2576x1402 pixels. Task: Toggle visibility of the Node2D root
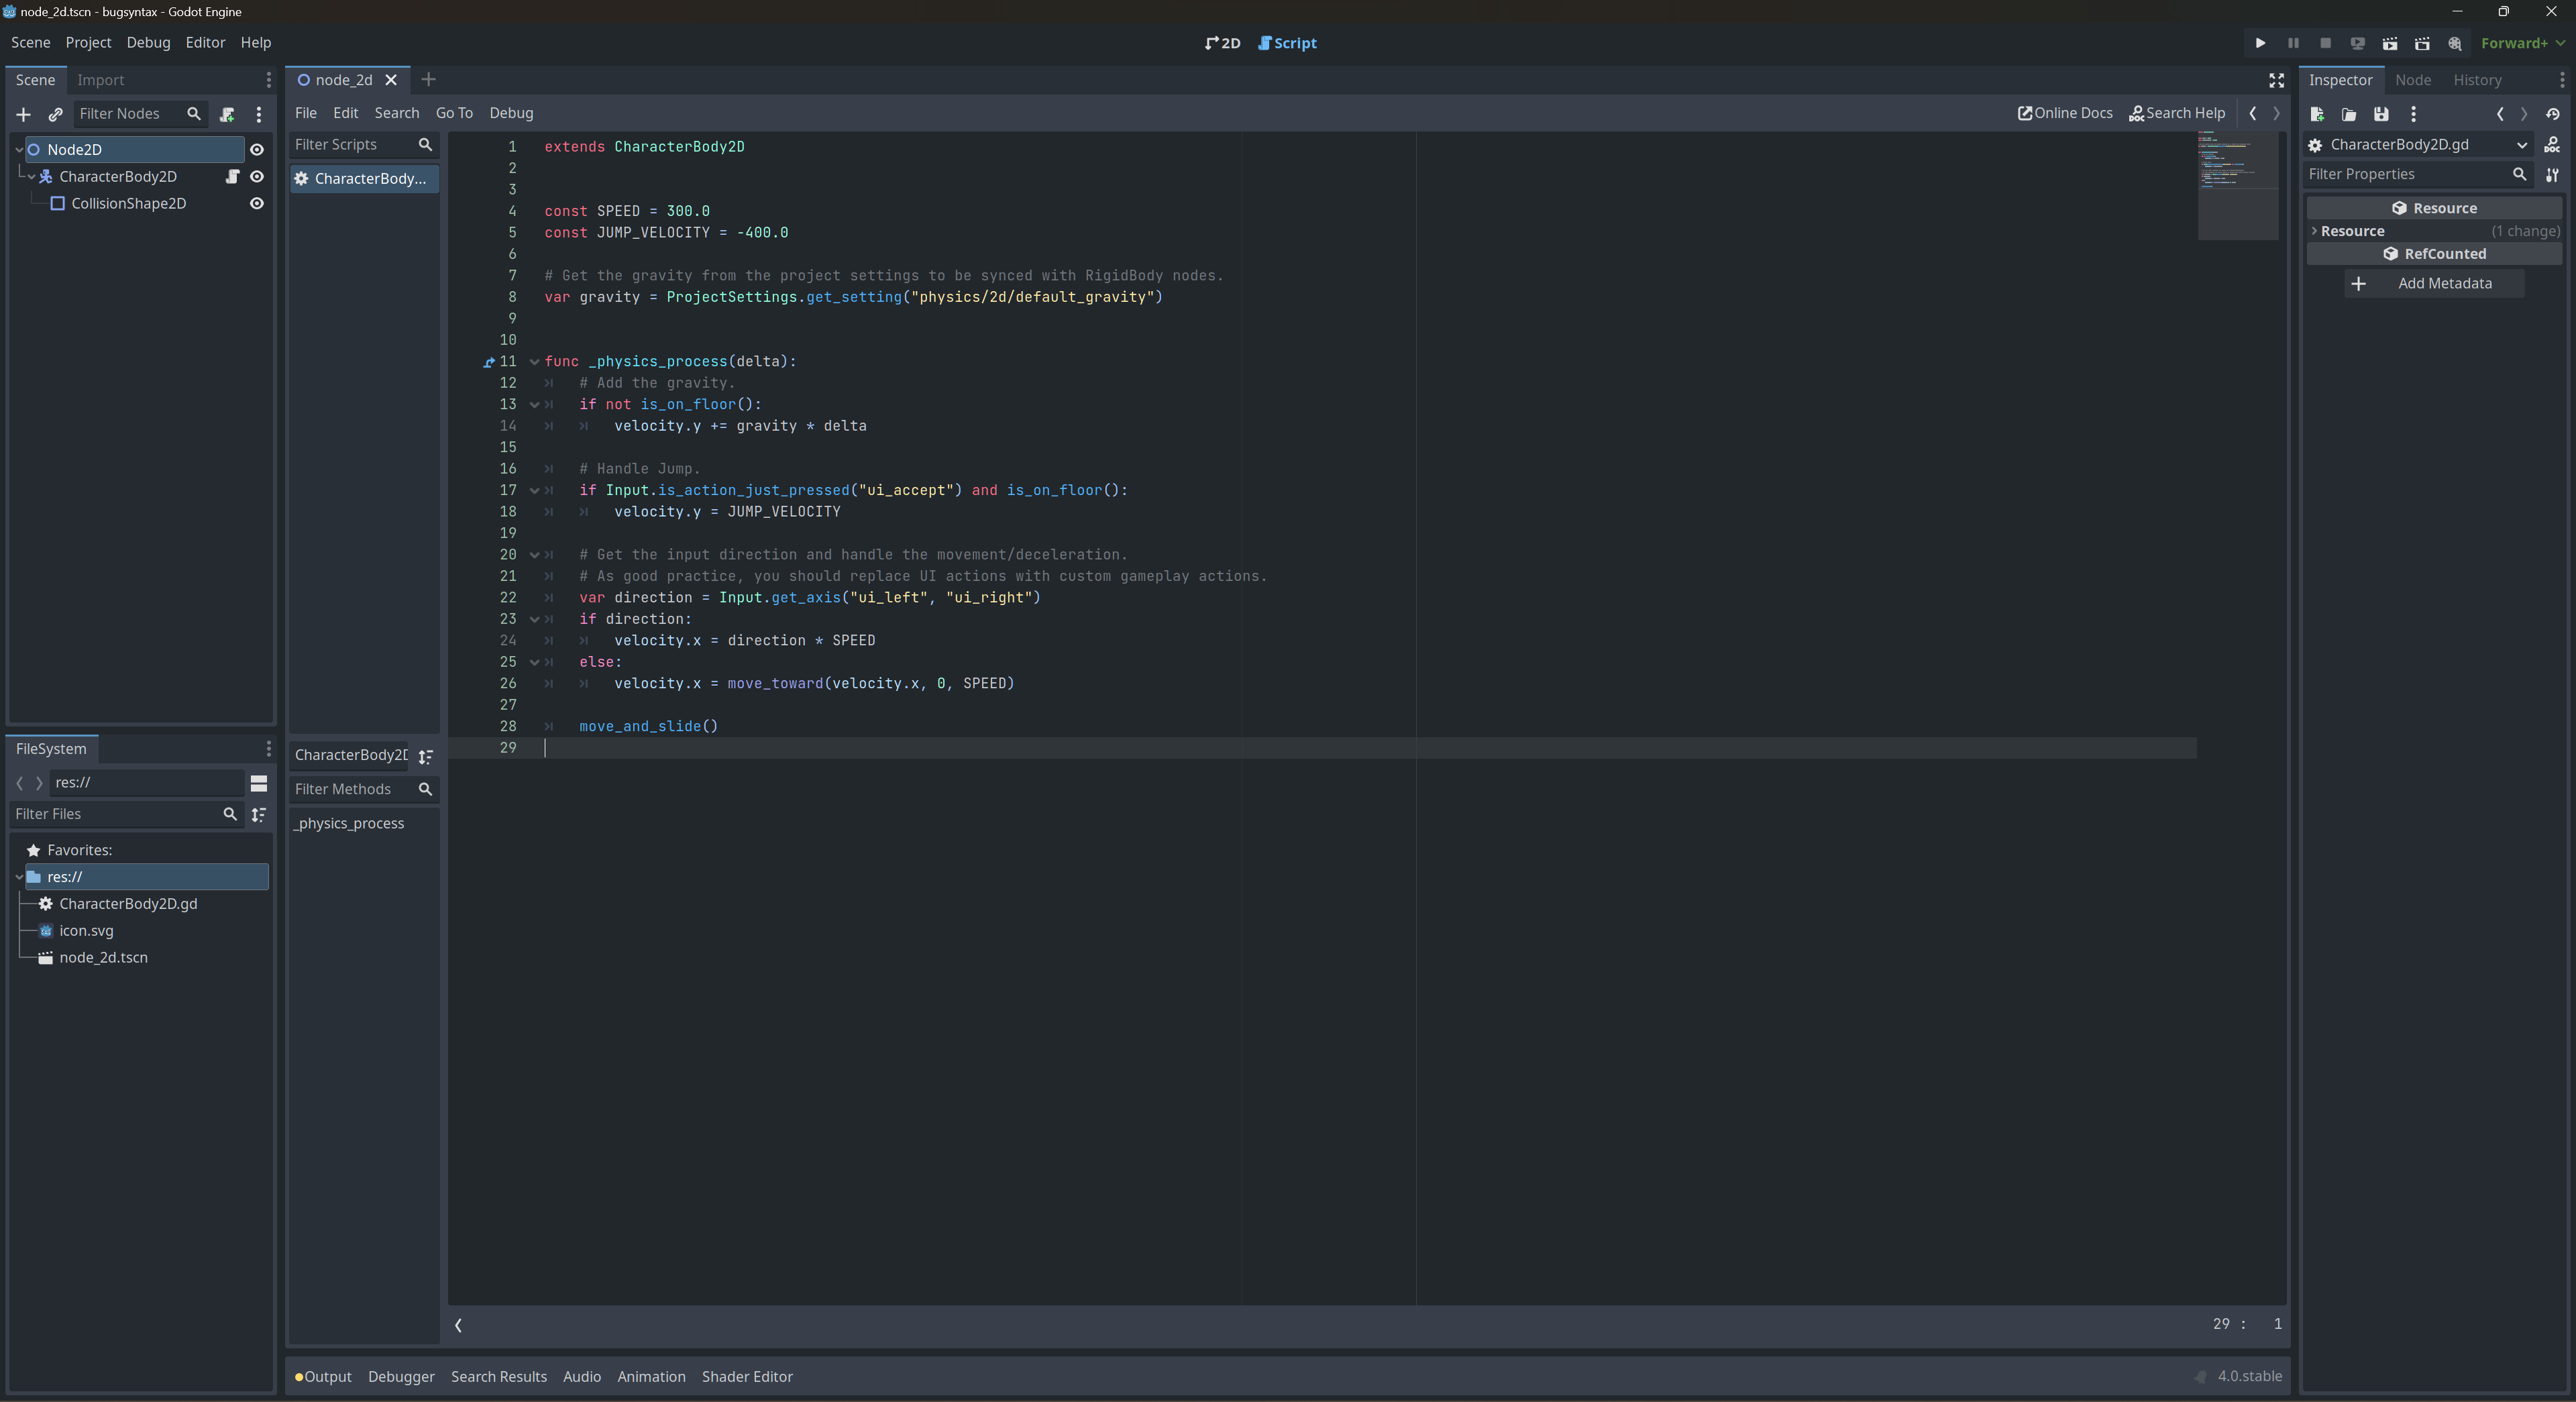(x=257, y=149)
